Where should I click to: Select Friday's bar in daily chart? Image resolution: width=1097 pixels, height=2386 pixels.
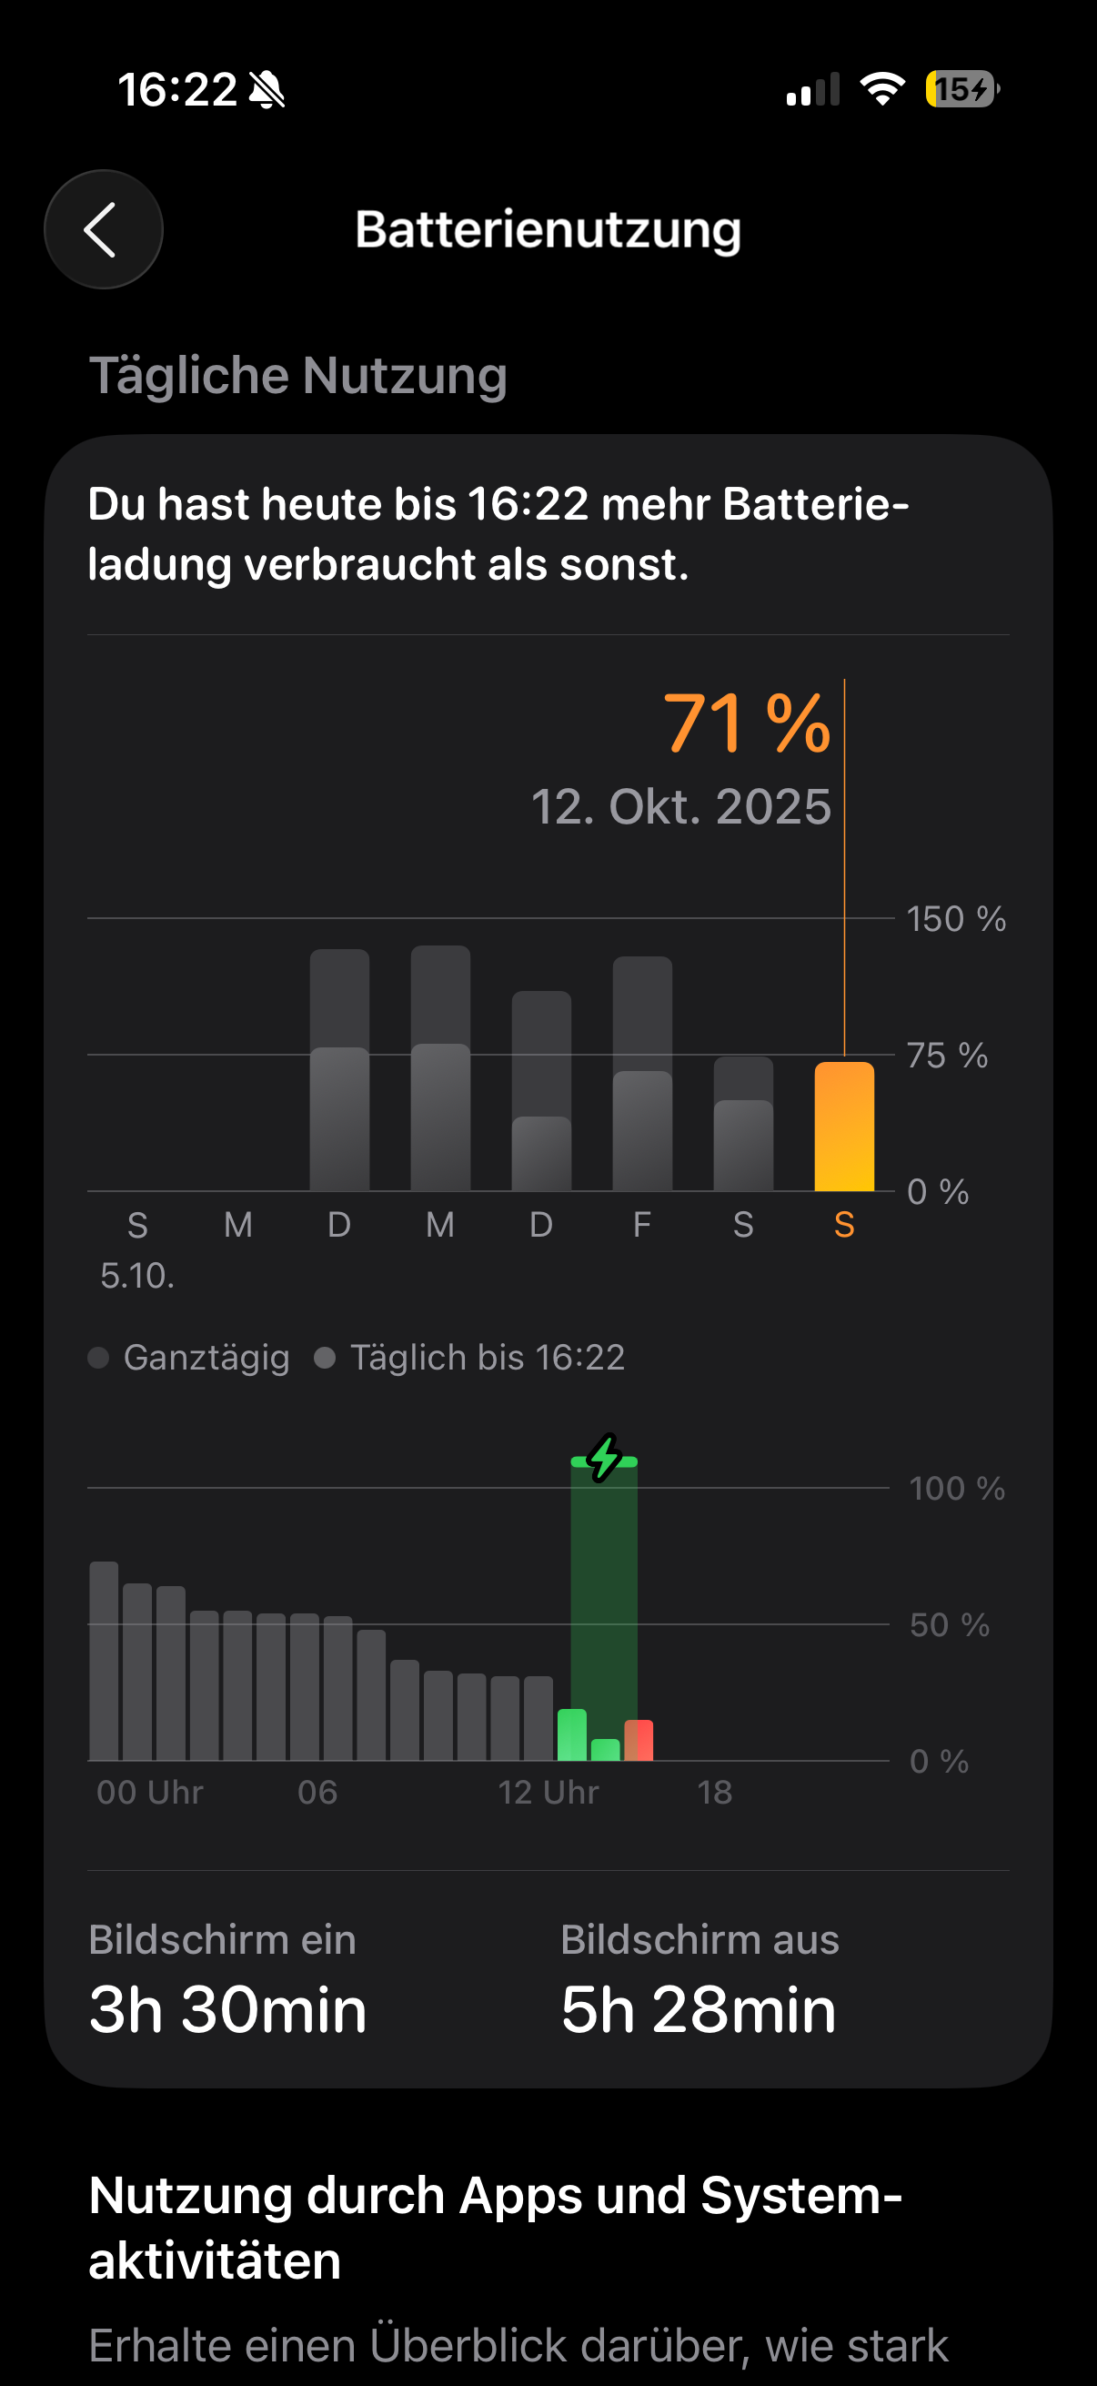[641, 1075]
